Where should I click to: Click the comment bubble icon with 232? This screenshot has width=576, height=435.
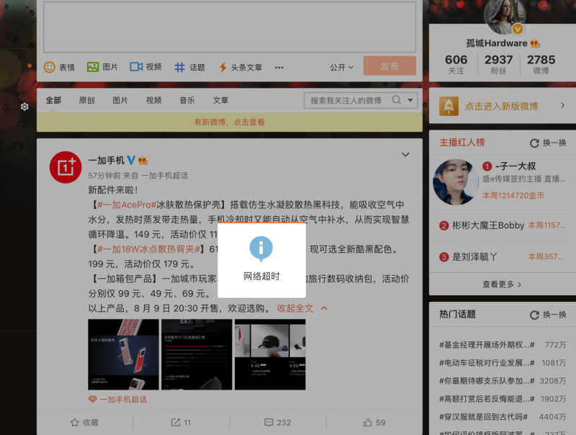click(x=269, y=423)
